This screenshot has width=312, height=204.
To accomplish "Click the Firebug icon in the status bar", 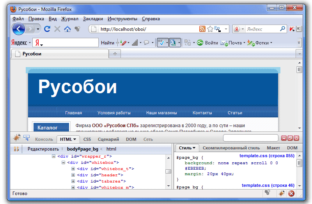I will [x=282, y=193].
